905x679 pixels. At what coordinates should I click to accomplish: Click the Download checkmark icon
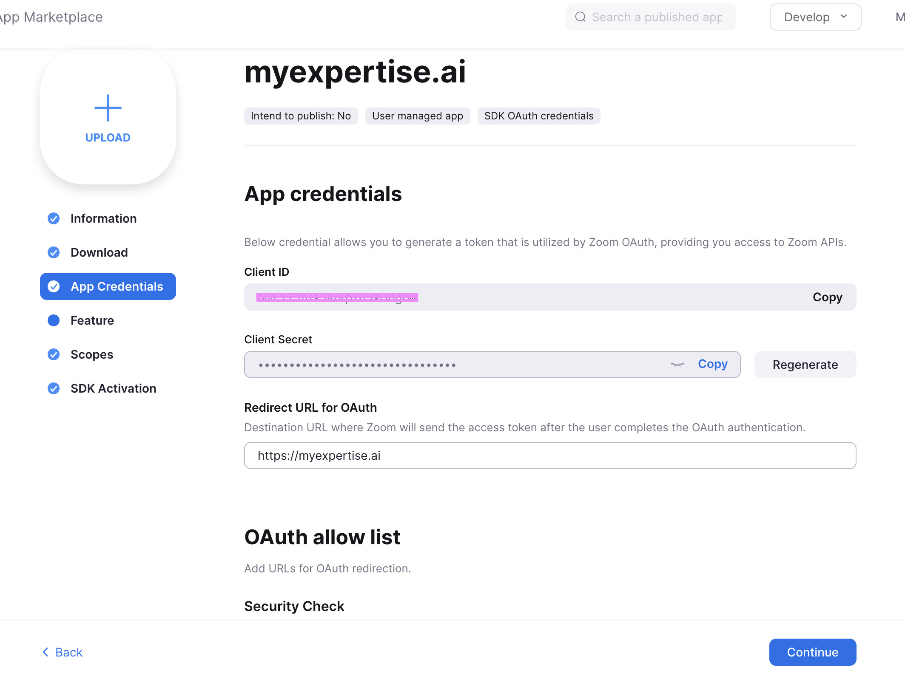[x=54, y=252]
